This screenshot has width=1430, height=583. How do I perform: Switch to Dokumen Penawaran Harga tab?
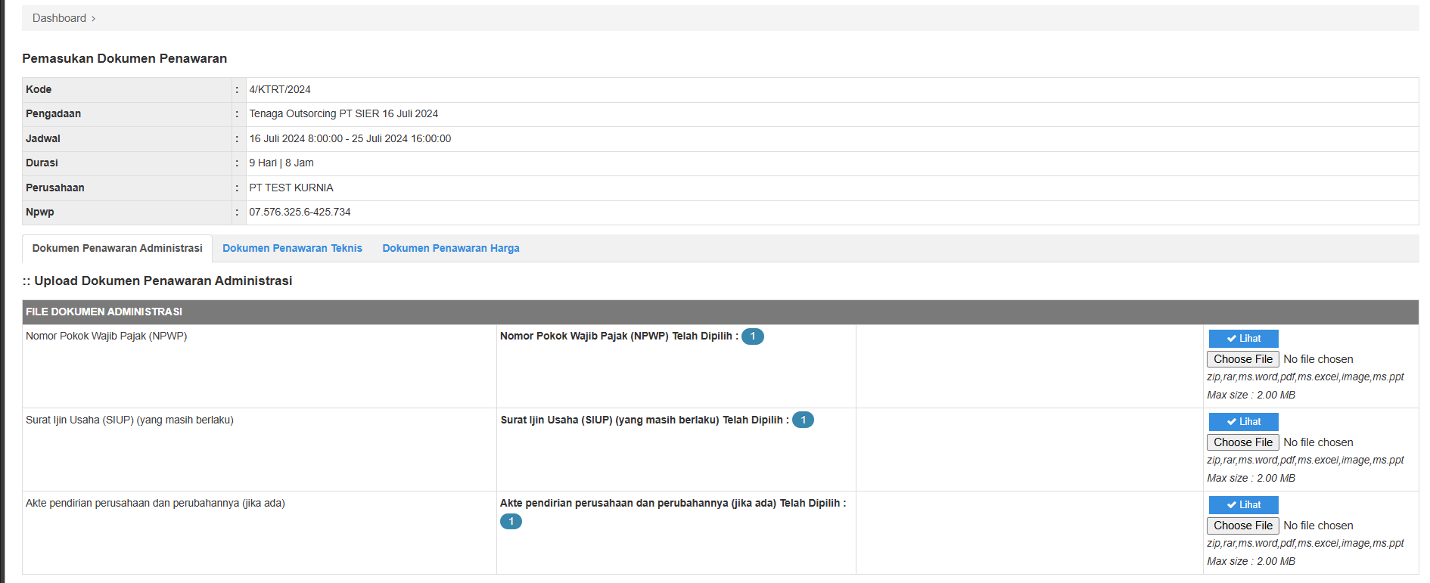[x=450, y=248]
